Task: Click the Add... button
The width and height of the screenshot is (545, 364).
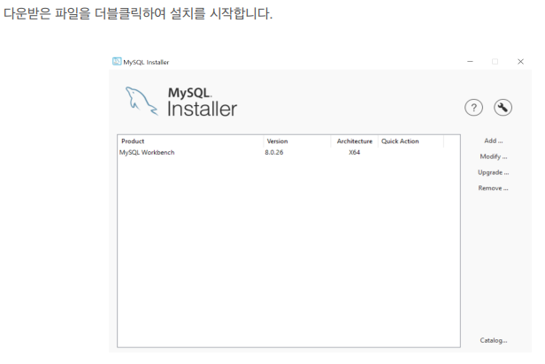Action: (493, 140)
